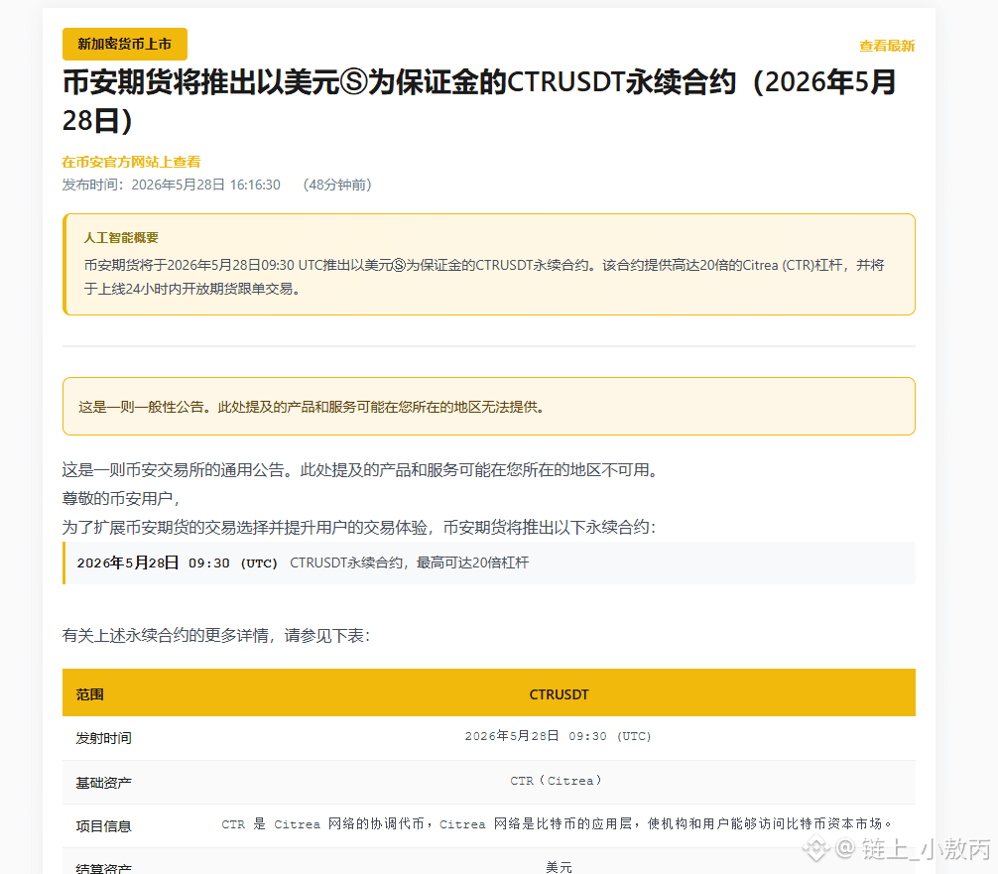
Task: Click the sentence 为了扩展币安期货的交易选择
Action: click(x=359, y=527)
